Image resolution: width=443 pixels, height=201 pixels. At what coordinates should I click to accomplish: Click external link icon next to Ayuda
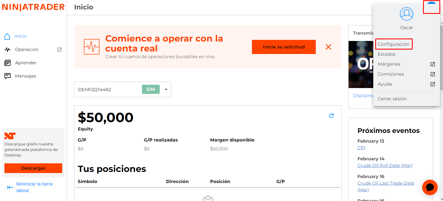click(x=433, y=84)
